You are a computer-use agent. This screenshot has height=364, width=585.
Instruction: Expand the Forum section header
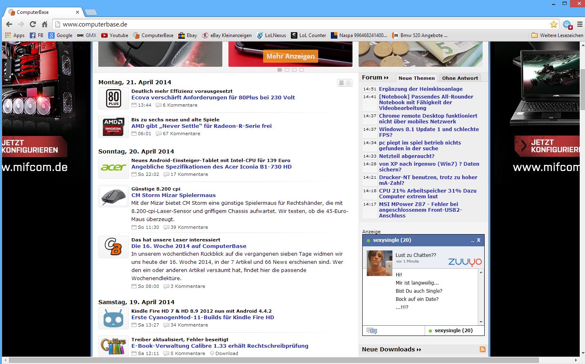click(x=375, y=77)
